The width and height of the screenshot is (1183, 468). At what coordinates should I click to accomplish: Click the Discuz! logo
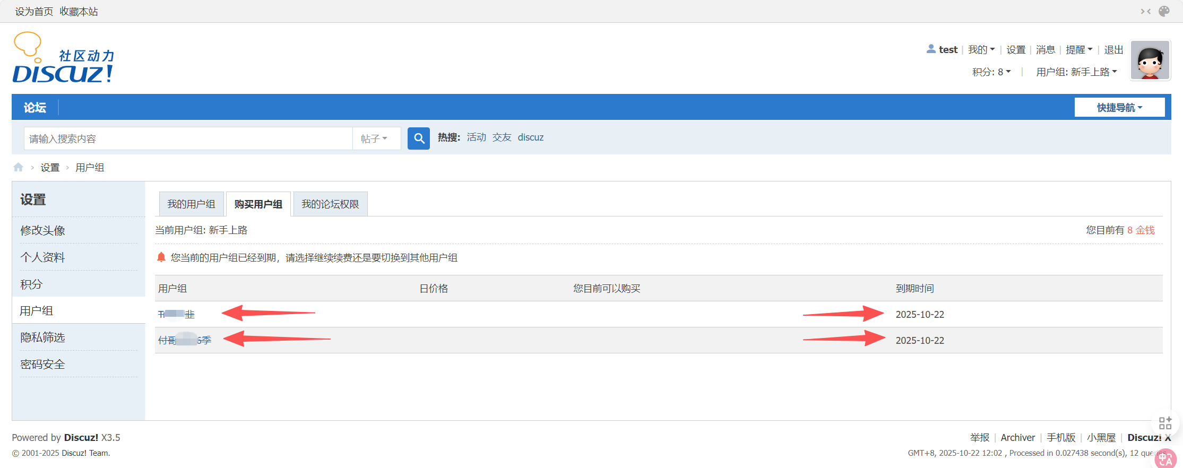tap(64, 58)
